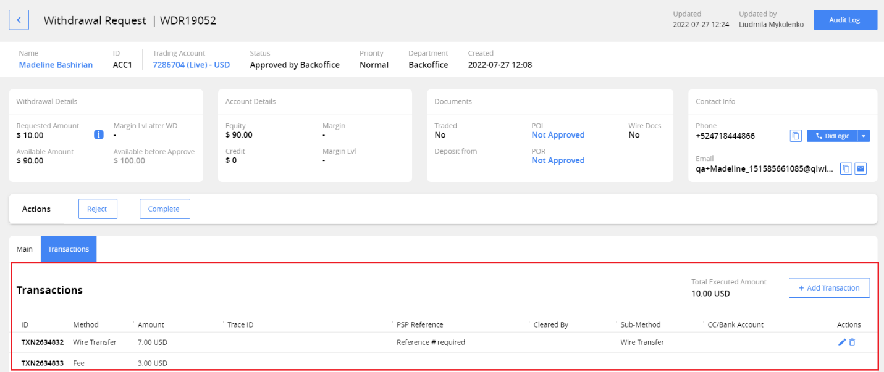Copy the email address using the copy icon
Screen dimensions: 884x372
click(846, 168)
